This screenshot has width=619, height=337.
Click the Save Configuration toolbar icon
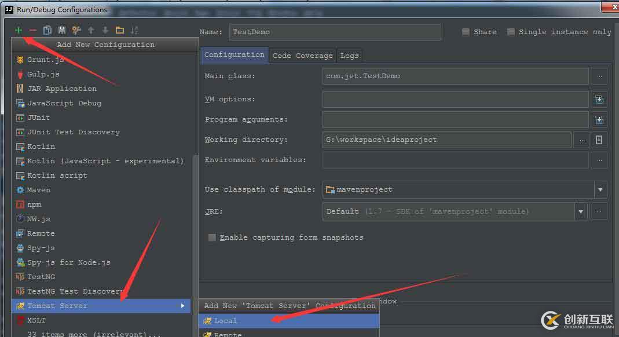pyautogui.click(x=61, y=30)
